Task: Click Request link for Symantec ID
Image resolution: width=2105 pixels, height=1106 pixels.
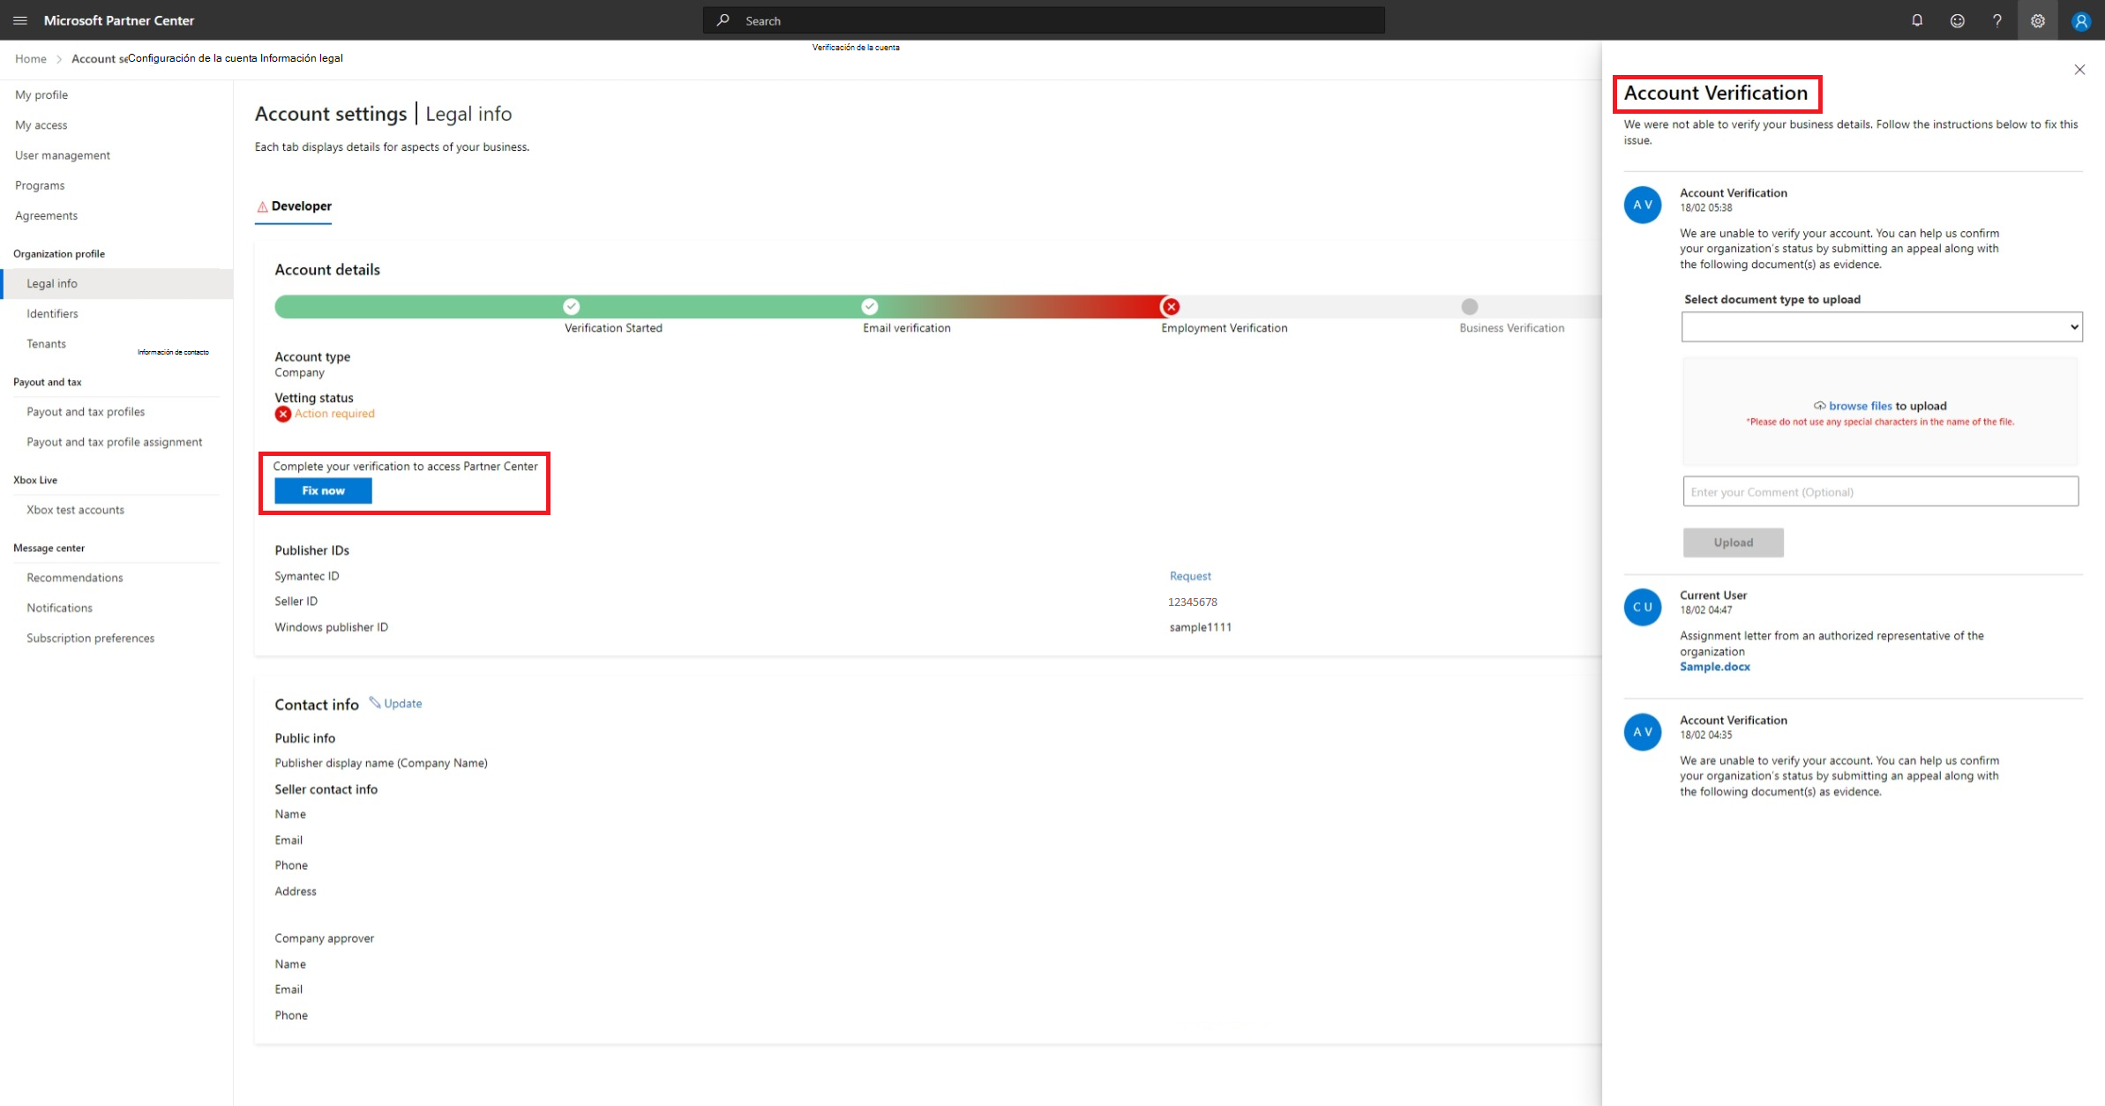Action: 1190,576
